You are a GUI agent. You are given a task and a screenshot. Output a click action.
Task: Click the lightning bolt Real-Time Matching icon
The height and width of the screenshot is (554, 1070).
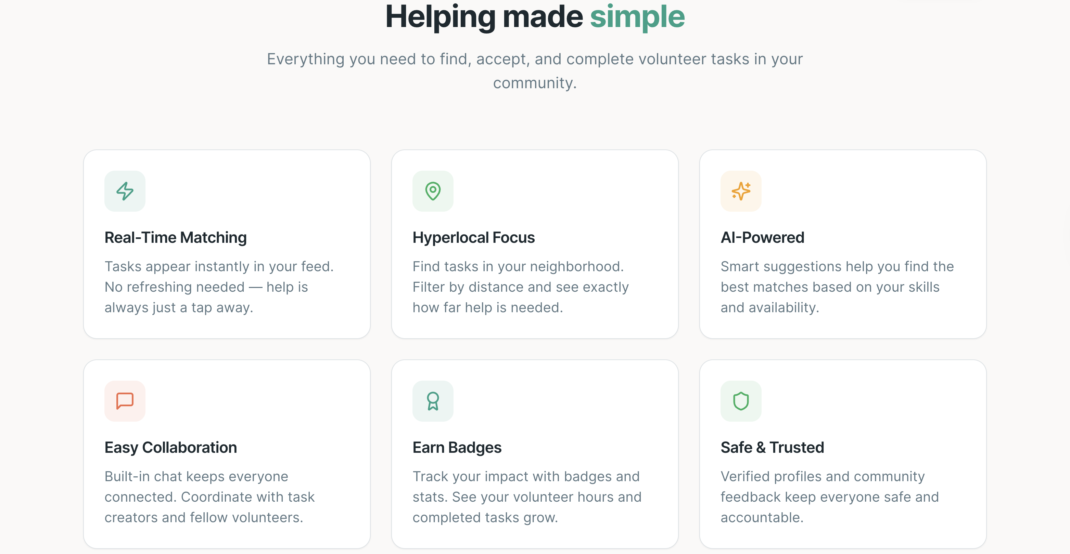point(125,191)
